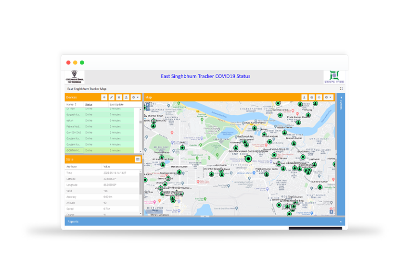Select the 'GOUTAM K..' highlighted device row

pos(100,150)
